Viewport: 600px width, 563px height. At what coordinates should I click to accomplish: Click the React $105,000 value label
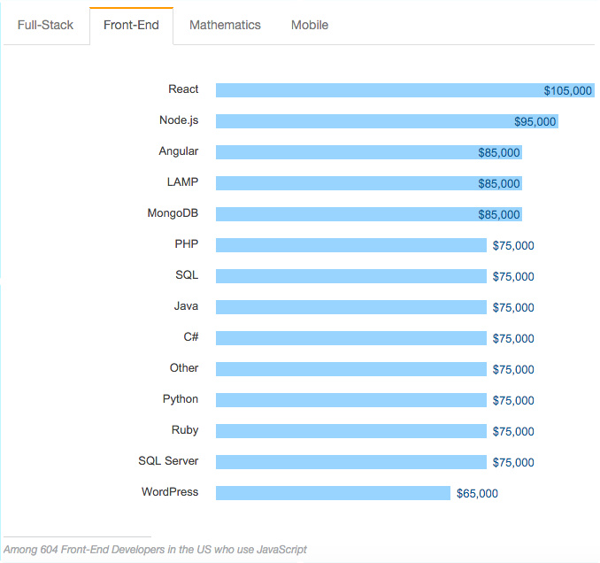coord(568,90)
